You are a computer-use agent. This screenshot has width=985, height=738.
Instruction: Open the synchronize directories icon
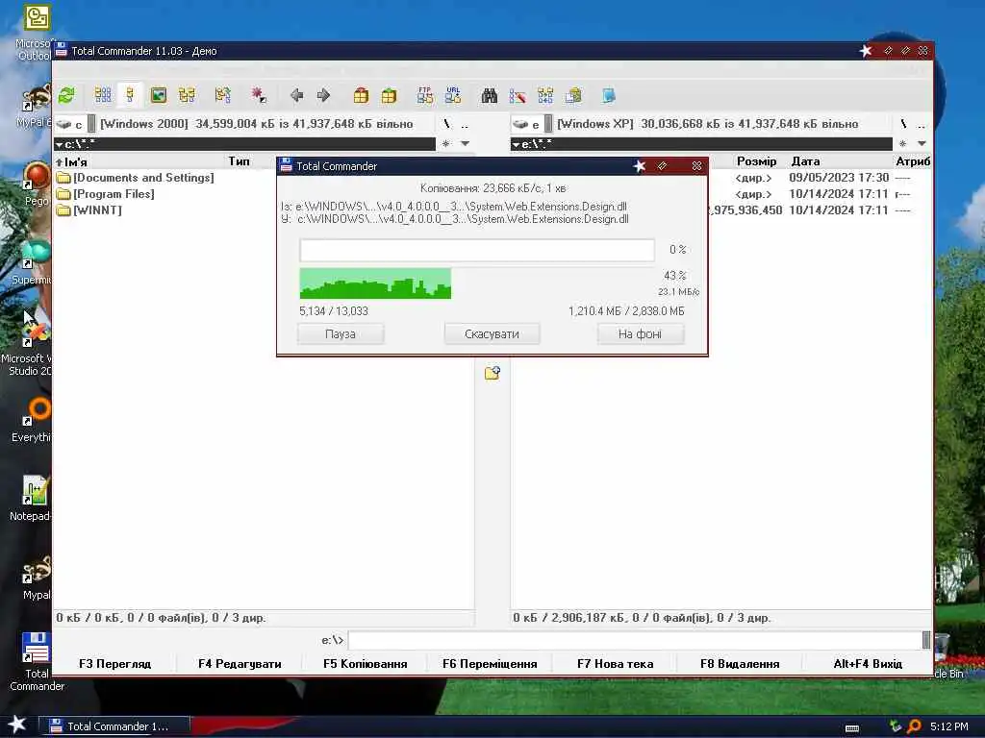tap(545, 95)
